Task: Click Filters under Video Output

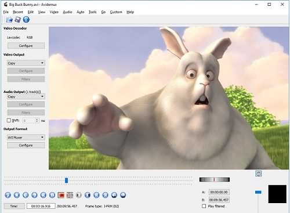Action: tap(26, 79)
